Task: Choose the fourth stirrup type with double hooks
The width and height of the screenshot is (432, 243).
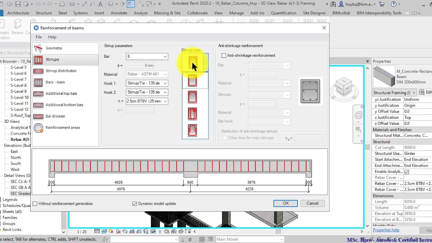Action: click(x=192, y=114)
